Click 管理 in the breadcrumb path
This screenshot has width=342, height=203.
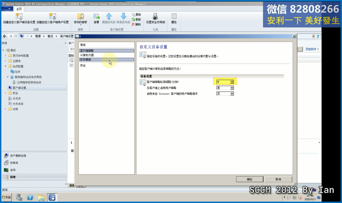tap(38, 36)
